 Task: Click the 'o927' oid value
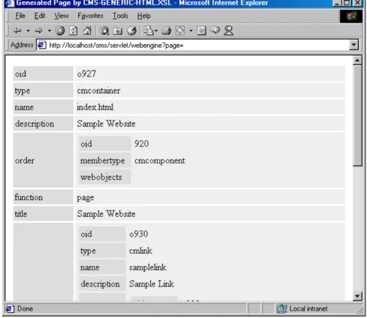click(x=86, y=74)
